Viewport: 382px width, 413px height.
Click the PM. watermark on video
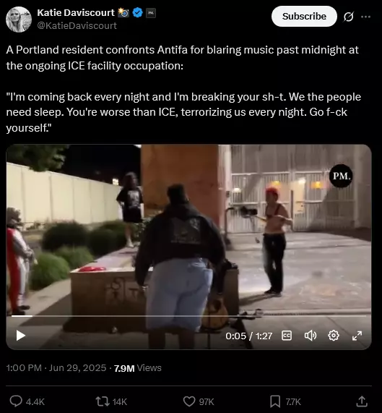[341, 176]
